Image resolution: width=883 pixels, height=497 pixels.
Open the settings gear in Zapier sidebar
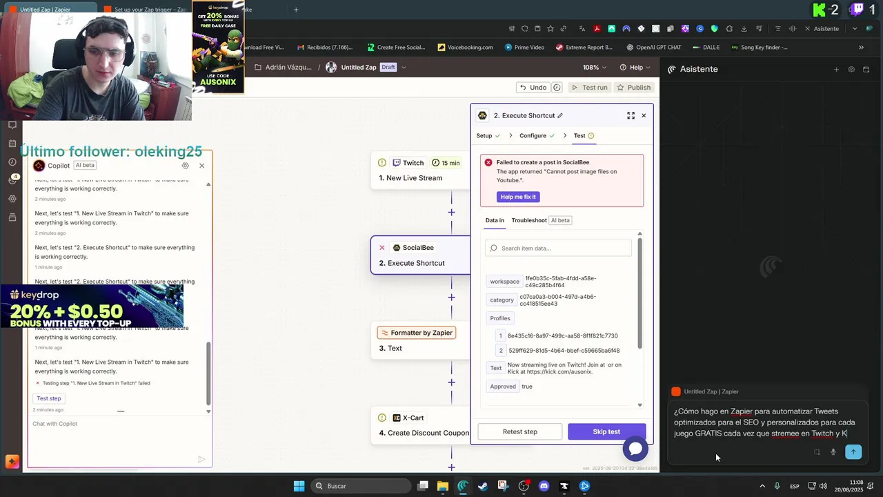click(12, 199)
